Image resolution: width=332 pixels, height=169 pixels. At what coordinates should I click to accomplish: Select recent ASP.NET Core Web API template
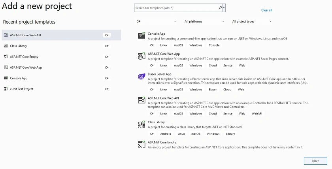coord(61,35)
